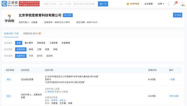Select the 近7天 time filter
The image size is (187, 106).
(x=40, y=56)
